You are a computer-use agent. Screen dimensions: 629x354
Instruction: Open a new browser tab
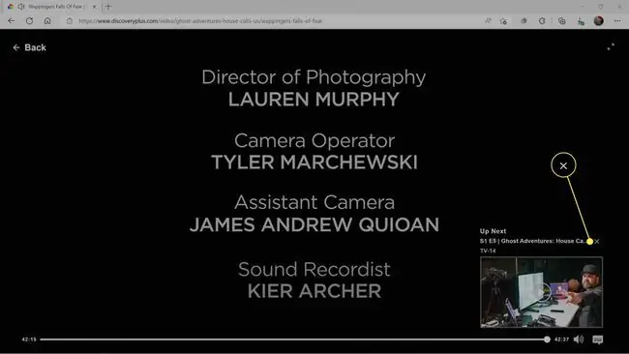(x=108, y=7)
